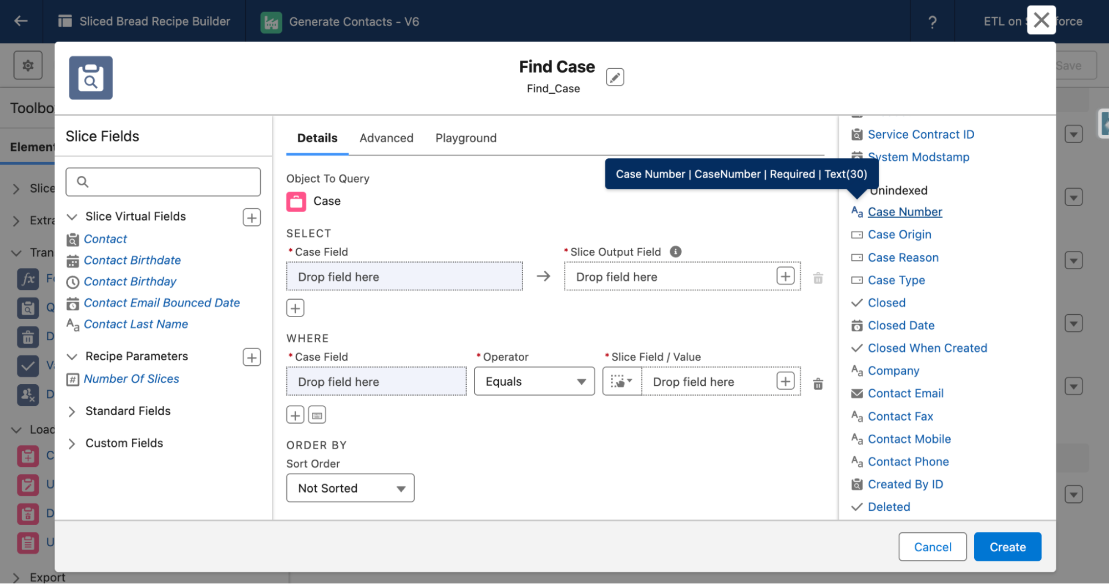This screenshot has width=1109, height=584.
Task: Expand the Standard Fields section
Action: [x=72, y=411]
